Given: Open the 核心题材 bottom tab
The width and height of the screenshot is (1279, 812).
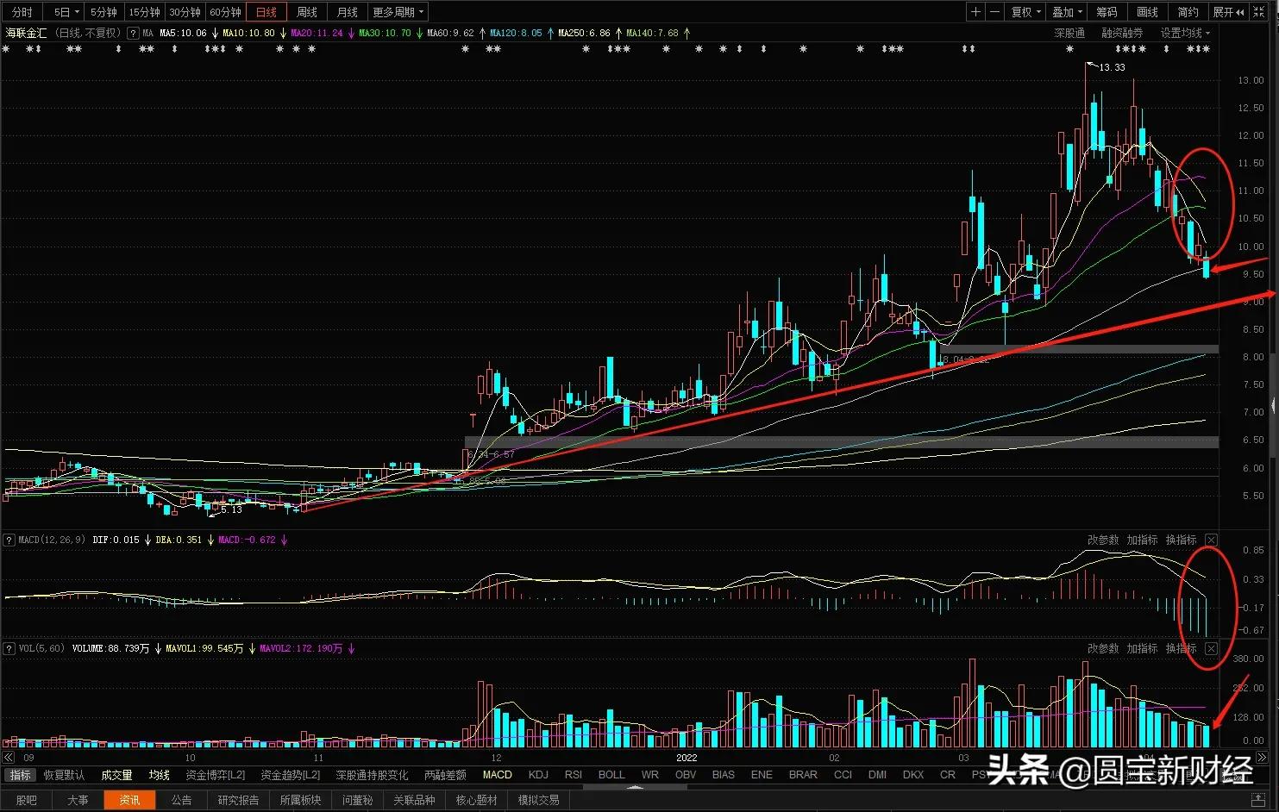Looking at the screenshot, I should [476, 800].
